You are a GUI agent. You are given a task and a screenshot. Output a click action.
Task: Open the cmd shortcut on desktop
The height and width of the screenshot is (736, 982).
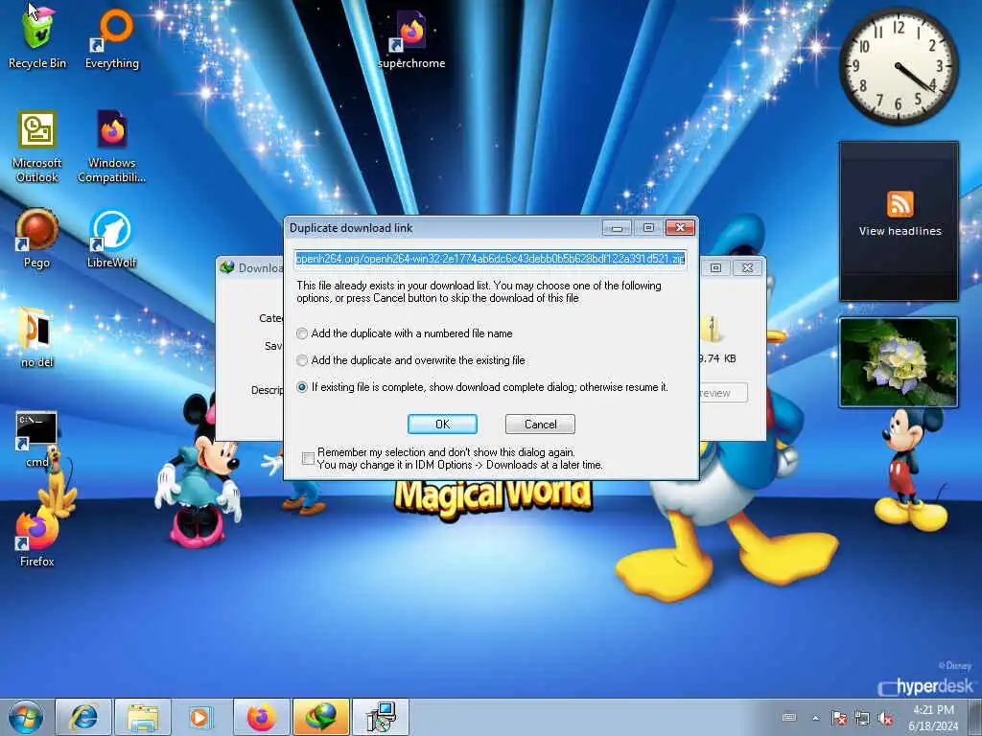37,438
